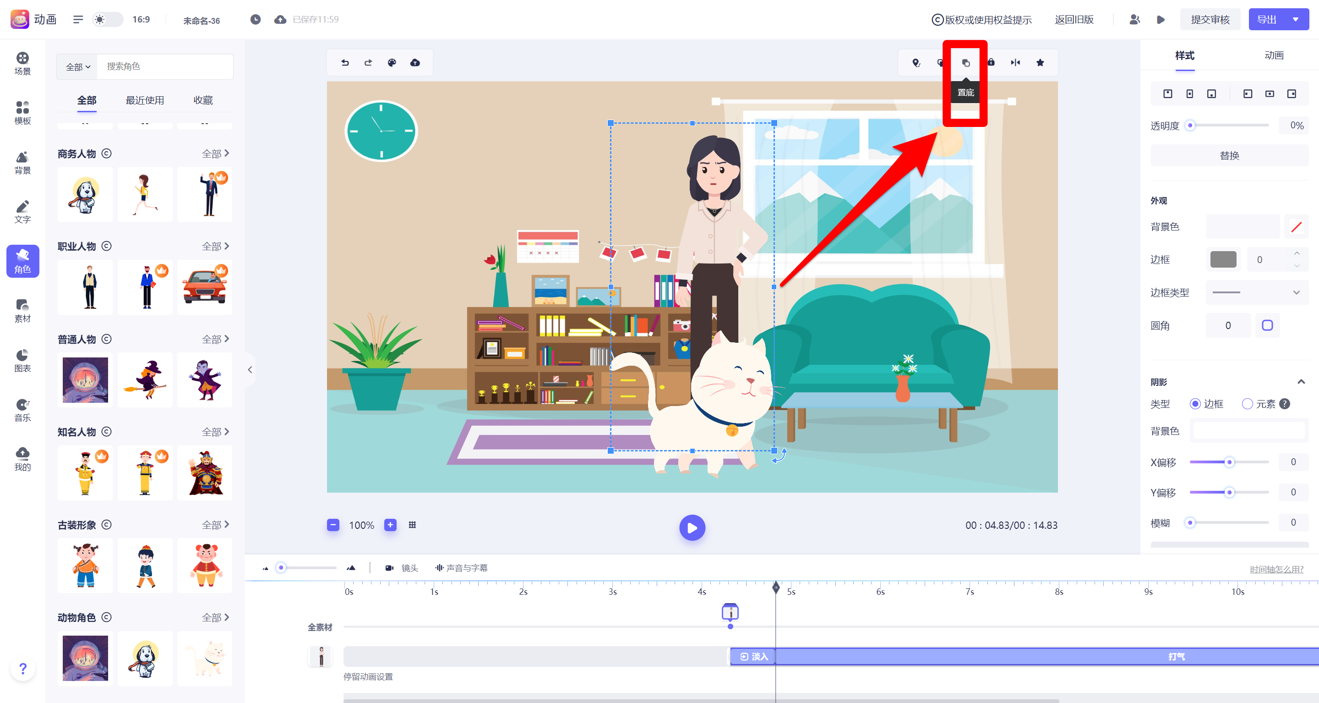Click the preview play icon in header
This screenshot has width=1319, height=703.
1161,19
